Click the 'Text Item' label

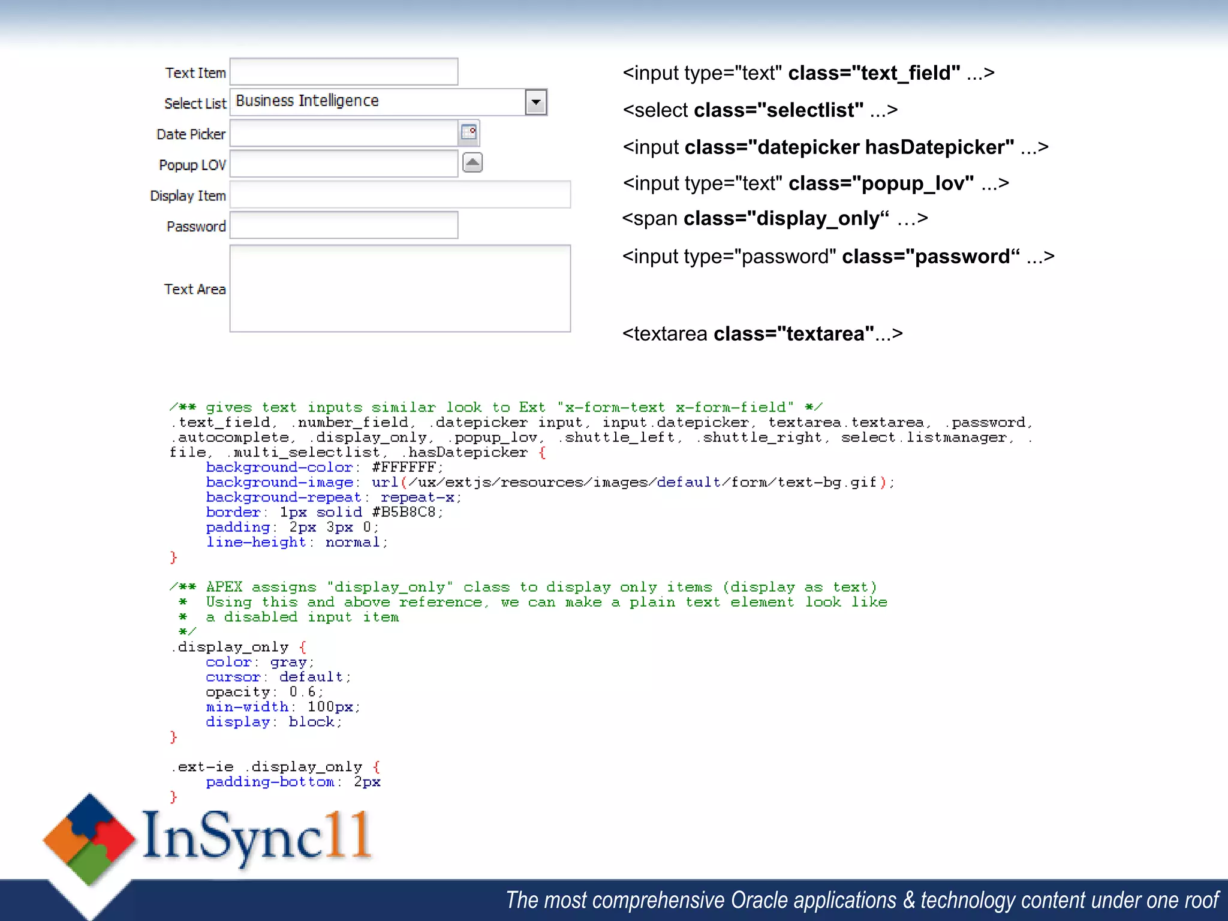[195, 73]
